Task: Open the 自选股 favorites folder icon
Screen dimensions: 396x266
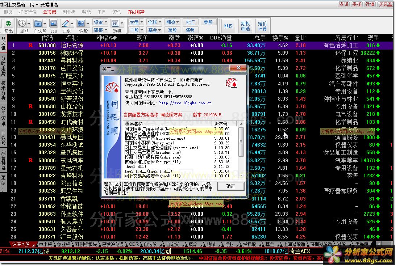Action: click(x=38, y=24)
